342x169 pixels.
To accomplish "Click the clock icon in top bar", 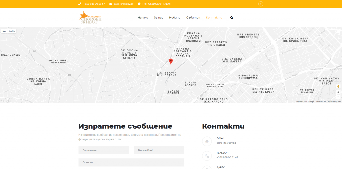I will pos(139,4).
